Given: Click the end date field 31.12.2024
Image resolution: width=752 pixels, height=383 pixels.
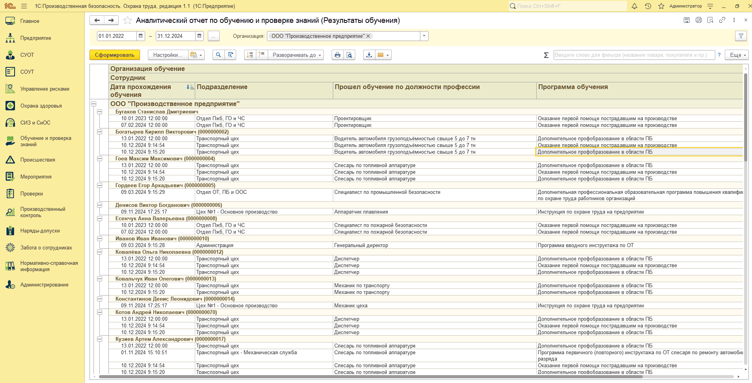Looking at the screenshot, I should coord(175,36).
